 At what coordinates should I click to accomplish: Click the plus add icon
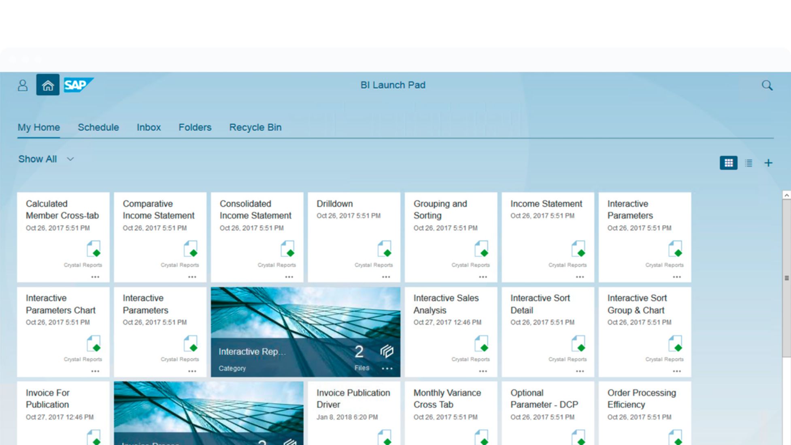(768, 163)
